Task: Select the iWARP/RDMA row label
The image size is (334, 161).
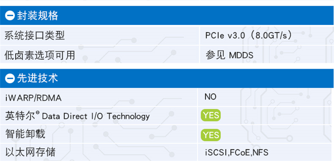Action: point(33,98)
